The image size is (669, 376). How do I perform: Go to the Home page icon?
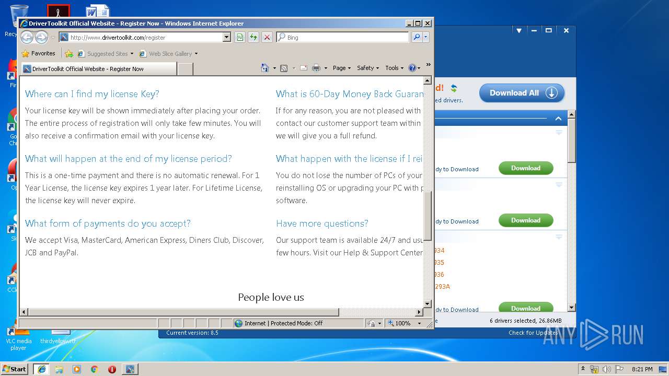pos(265,68)
